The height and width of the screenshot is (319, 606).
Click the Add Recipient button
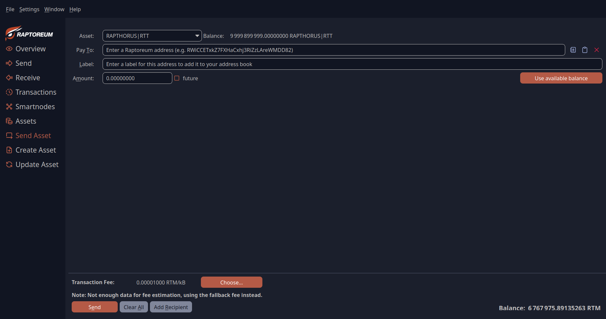(x=171, y=307)
